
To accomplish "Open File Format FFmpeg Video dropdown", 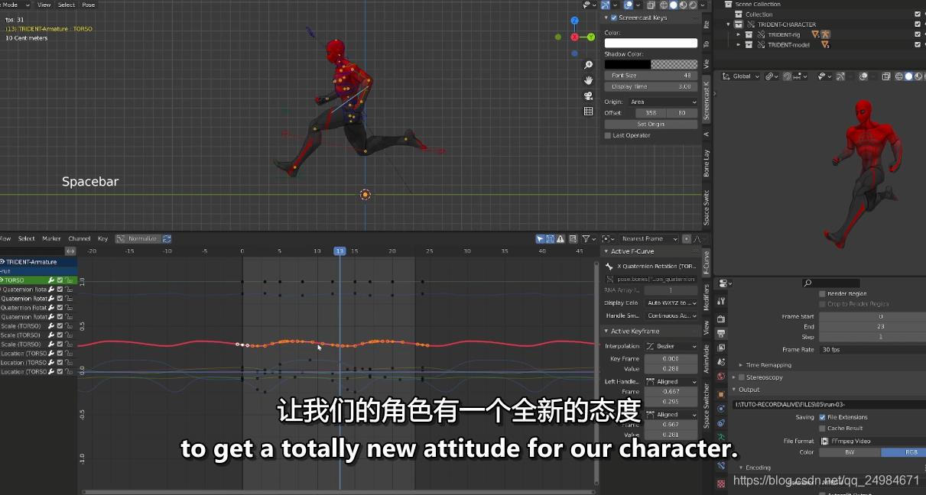I will point(871,441).
